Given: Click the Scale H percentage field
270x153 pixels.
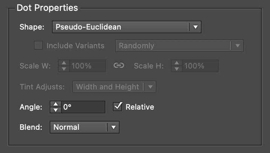Looking at the screenshot, I should (x=200, y=66).
